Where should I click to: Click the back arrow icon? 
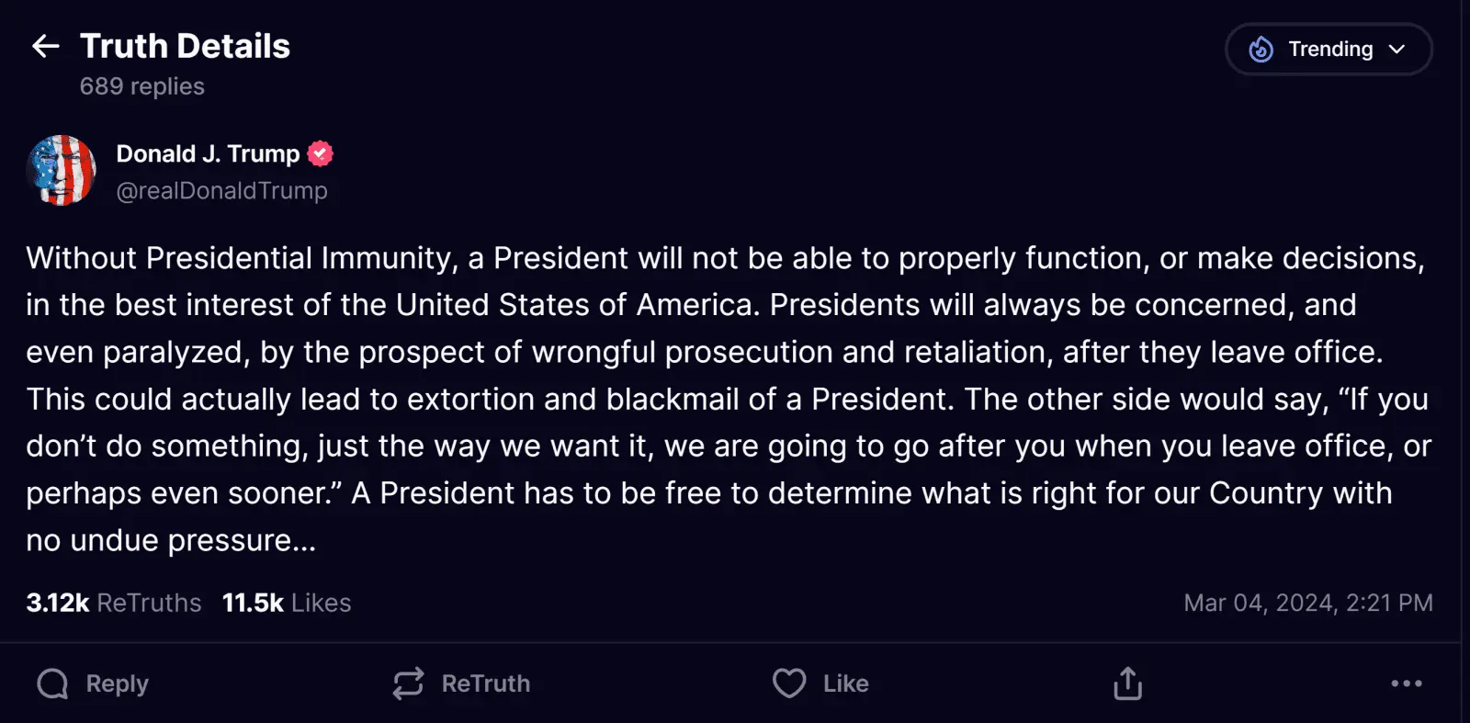(45, 46)
